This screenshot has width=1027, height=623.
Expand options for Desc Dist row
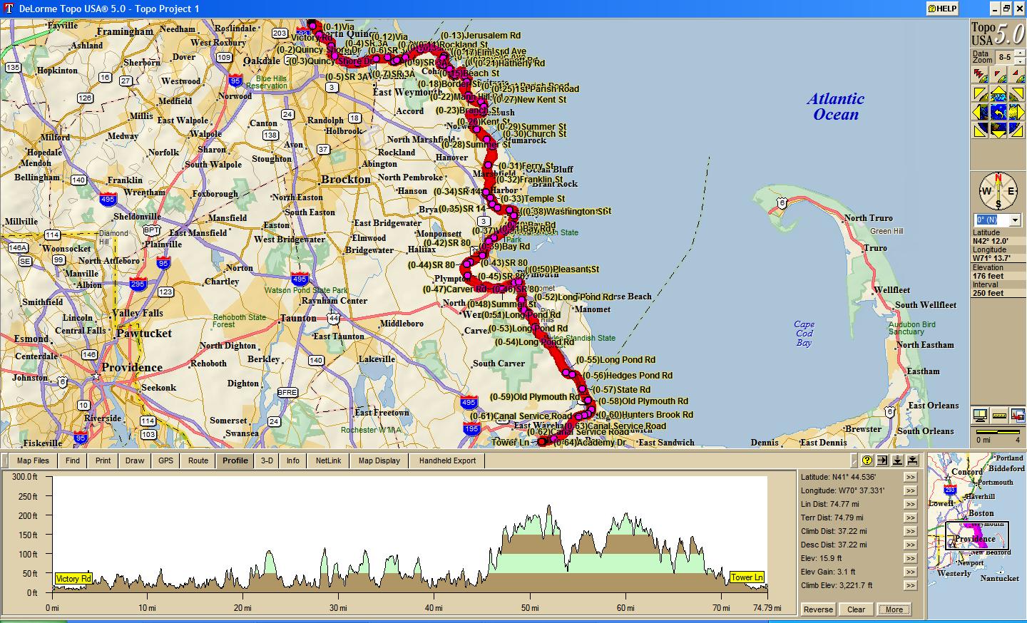(x=910, y=545)
